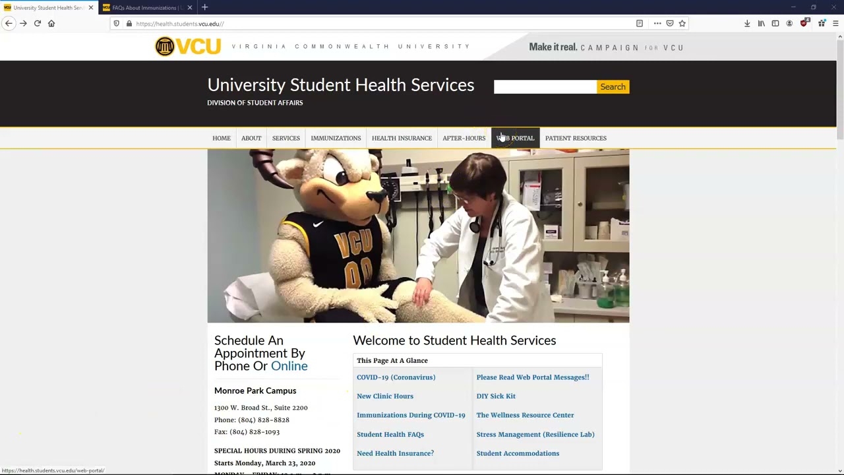Image resolution: width=844 pixels, height=475 pixels.
Task: Focus the site search text box
Action: tap(545, 86)
